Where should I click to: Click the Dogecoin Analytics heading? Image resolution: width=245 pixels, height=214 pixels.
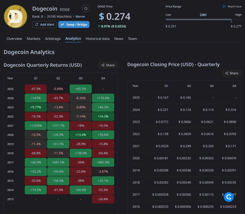pyautogui.click(x=29, y=52)
